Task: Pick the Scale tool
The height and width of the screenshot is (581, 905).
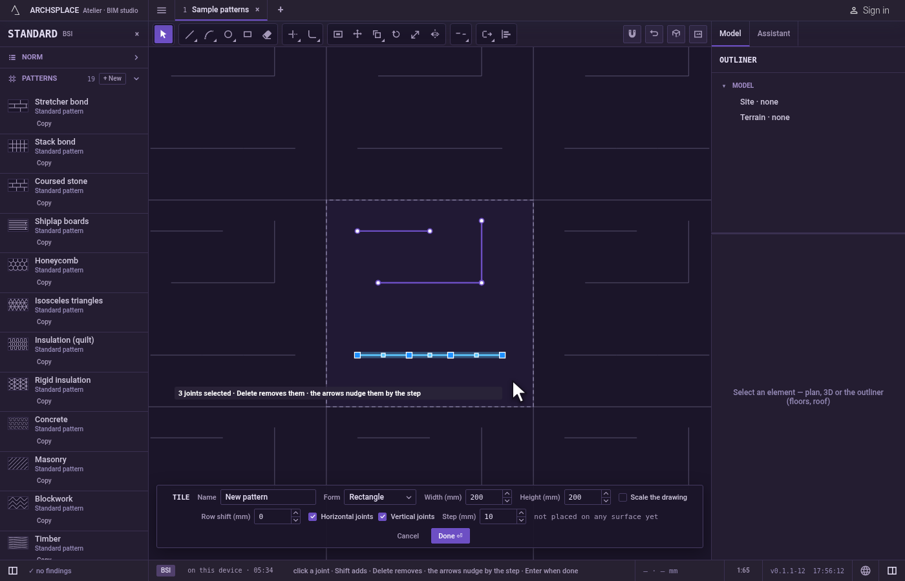Action: [416, 34]
